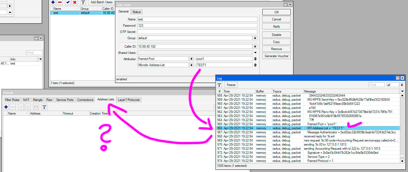The width and height of the screenshot is (408, 172).
Task: Click OK in User dialog
Action: click(277, 12)
